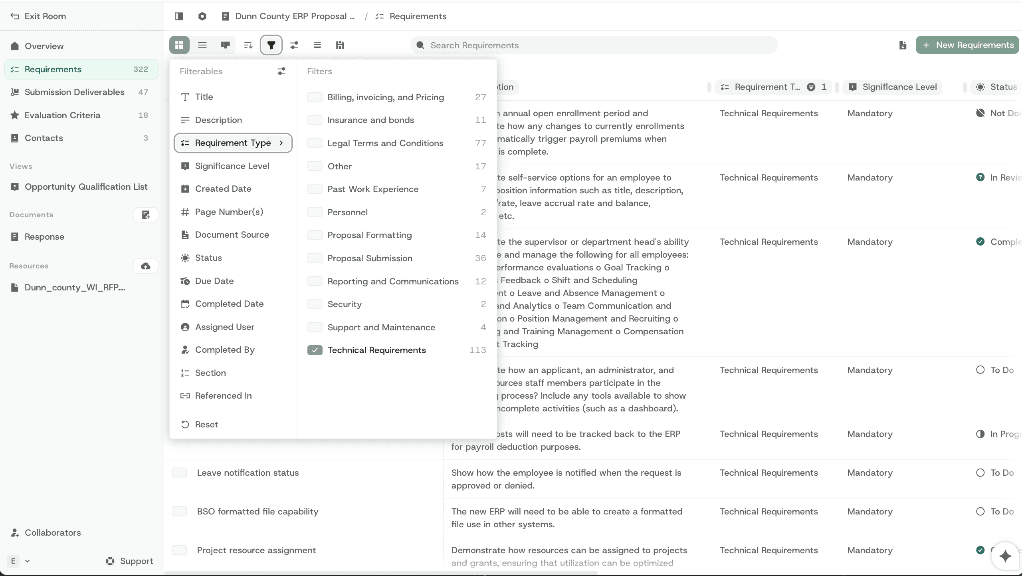Open the sort options icon

click(x=248, y=45)
